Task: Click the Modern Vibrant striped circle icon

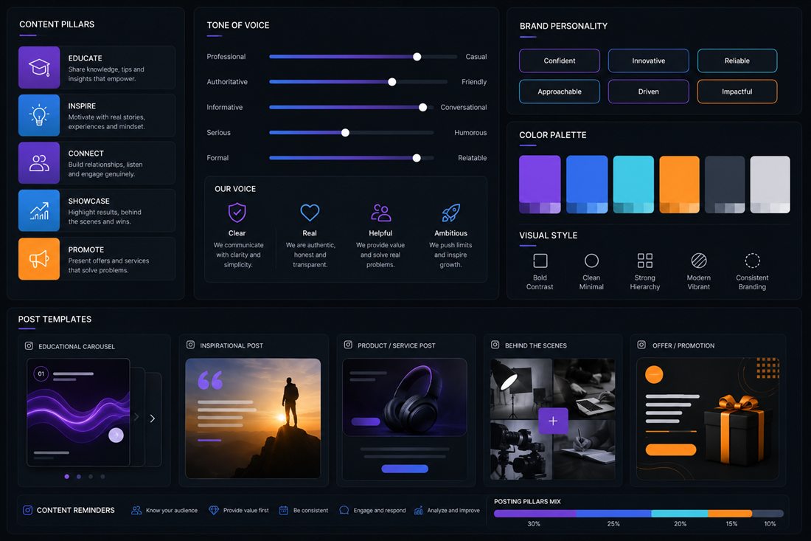Action: 699,261
